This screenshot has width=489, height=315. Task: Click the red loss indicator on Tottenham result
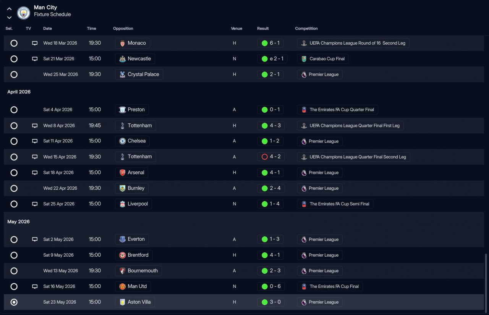tap(264, 157)
